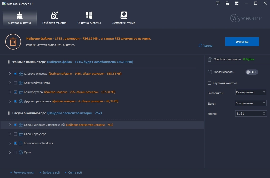The height and width of the screenshot is (178, 270).
Task: Click the edit note icon in title bar
Action: (227, 3)
